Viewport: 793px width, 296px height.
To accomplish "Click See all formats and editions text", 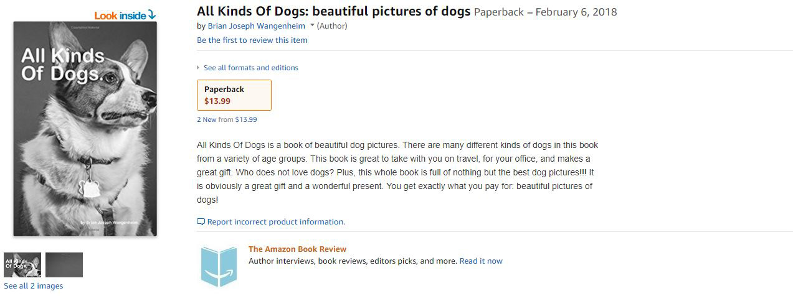I will point(250,68).
